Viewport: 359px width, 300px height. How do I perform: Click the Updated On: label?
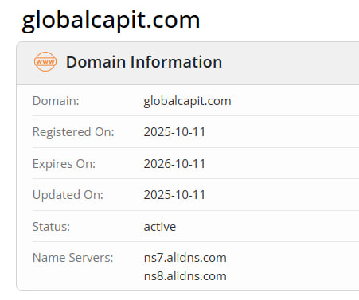pos(68,195)
